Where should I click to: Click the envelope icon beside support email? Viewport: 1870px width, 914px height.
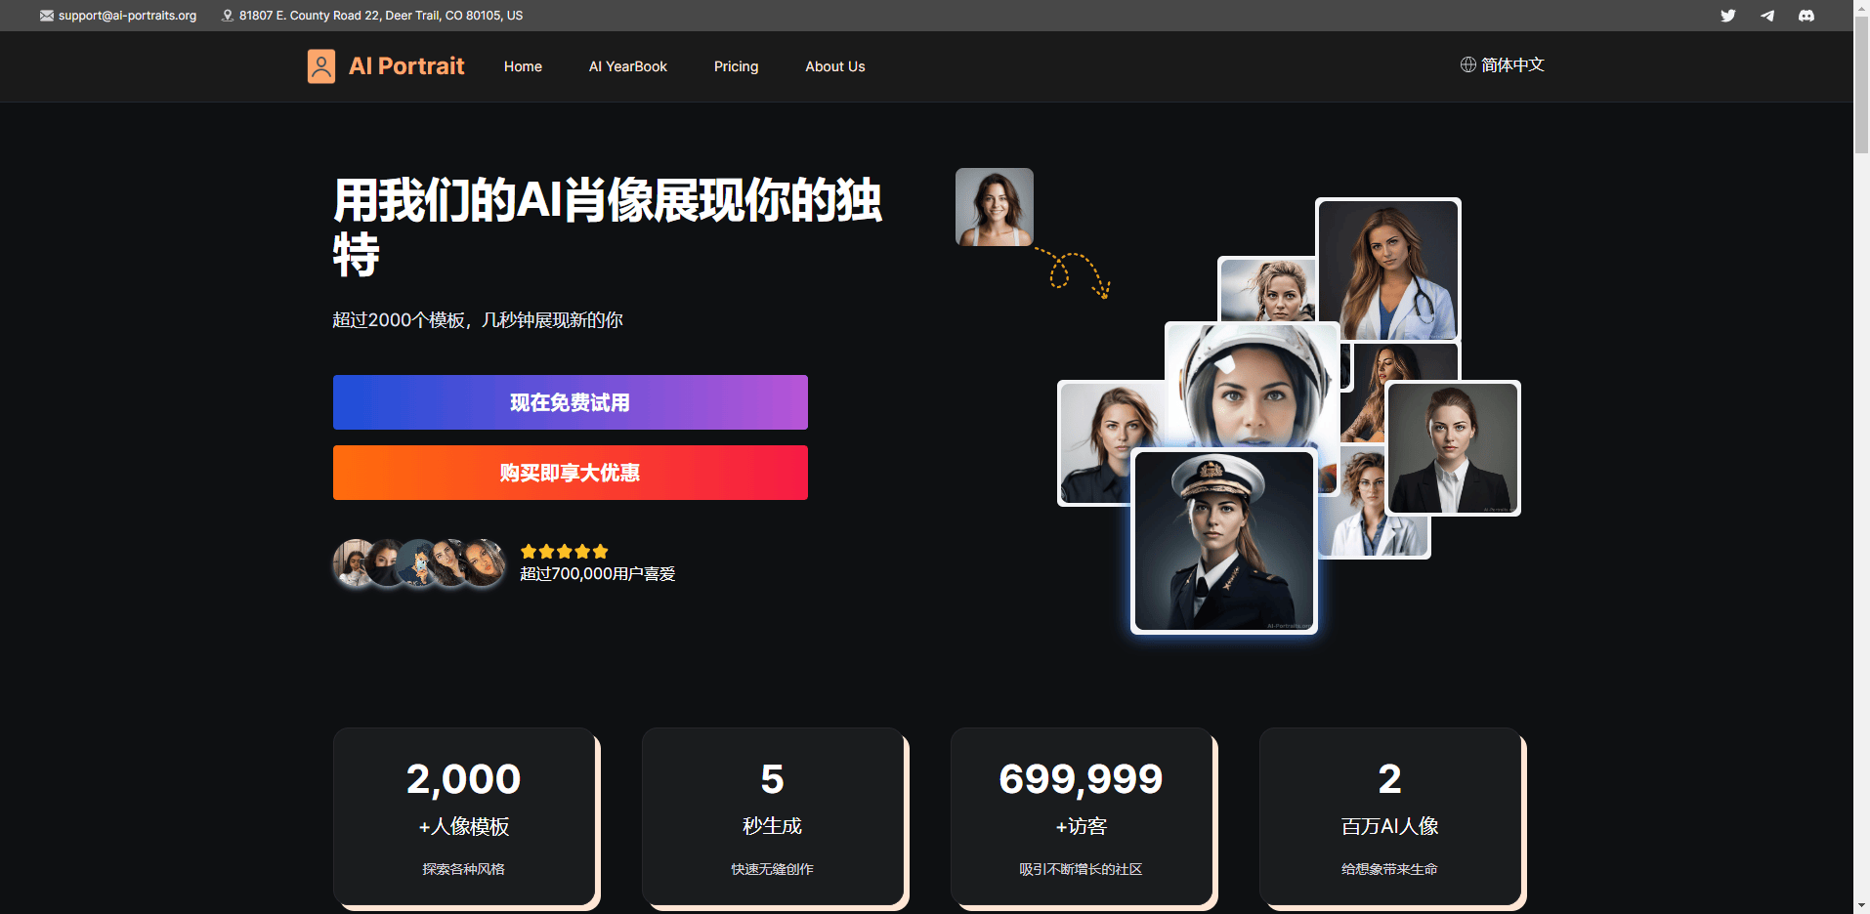pyautogui.click(x=47, y=16)
